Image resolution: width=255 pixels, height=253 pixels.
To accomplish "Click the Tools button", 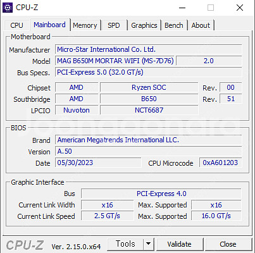I will pos(125,244).
